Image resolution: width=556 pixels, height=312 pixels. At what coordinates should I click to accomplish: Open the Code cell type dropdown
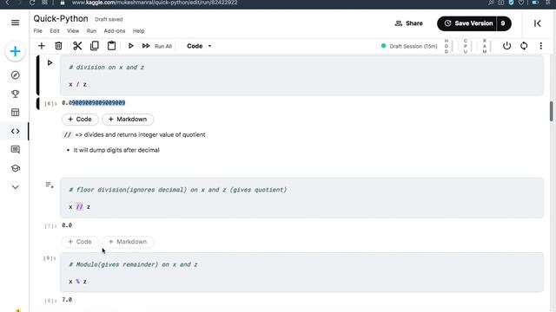click(199, 46)
